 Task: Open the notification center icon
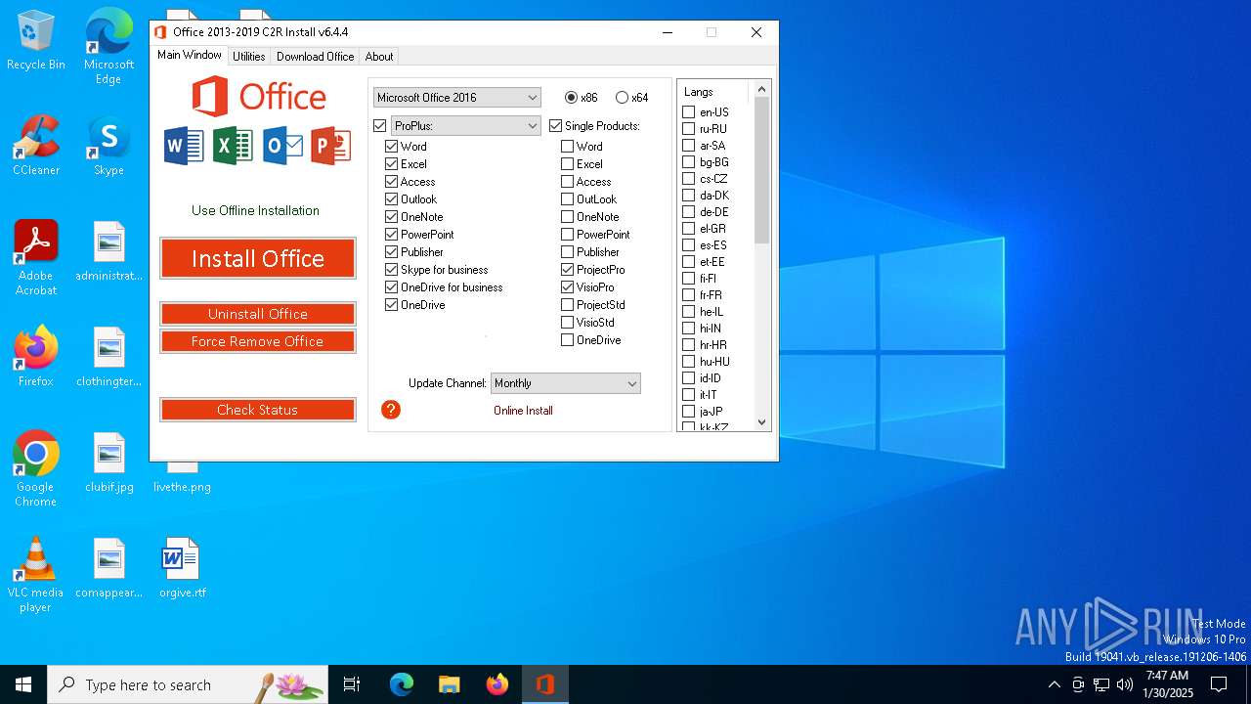click(1219, 684)
